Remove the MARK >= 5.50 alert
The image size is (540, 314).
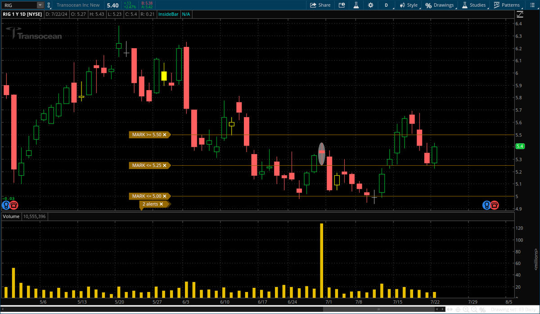click(165, 135)
